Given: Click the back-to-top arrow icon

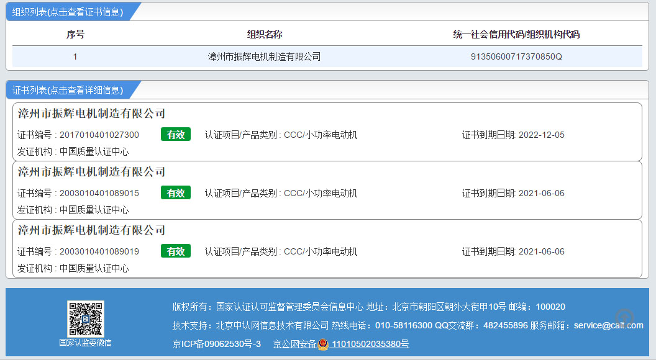Looking at the screenshot, I should (625, 318).
